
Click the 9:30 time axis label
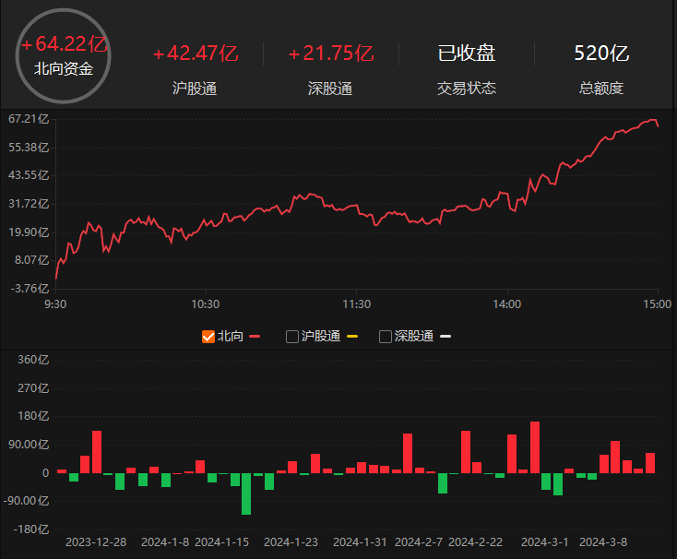55,304
